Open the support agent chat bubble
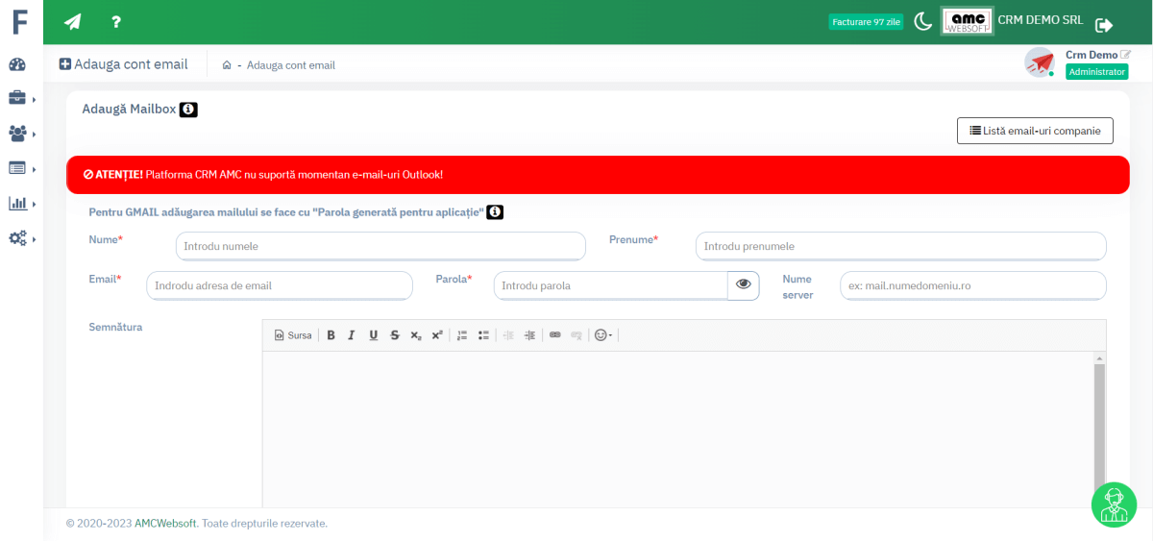 (1114, 504)
